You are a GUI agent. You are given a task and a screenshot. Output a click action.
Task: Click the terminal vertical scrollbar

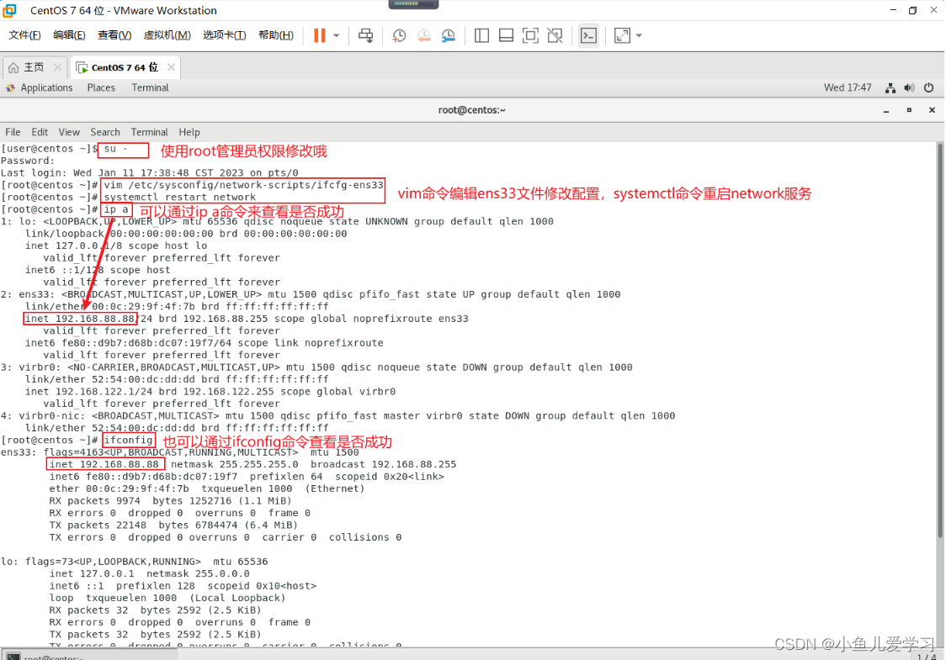click(x=940, y=341)
